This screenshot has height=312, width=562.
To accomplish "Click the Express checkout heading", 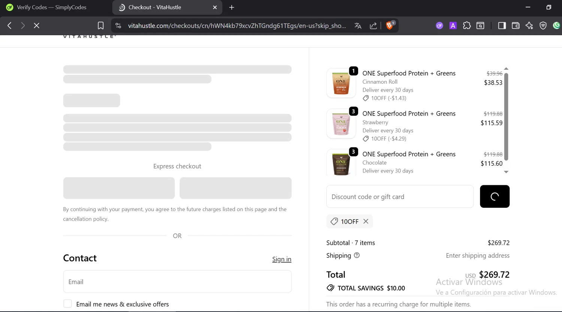I will pyautogui.click(x=177, y=166).
